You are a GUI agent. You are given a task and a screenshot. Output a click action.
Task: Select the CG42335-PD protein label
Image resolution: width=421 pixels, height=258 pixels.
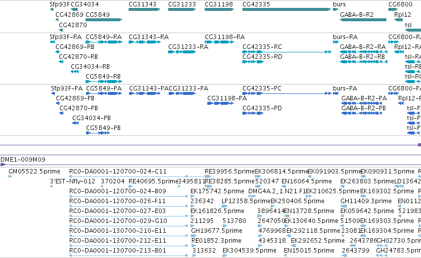pos(262,108)
